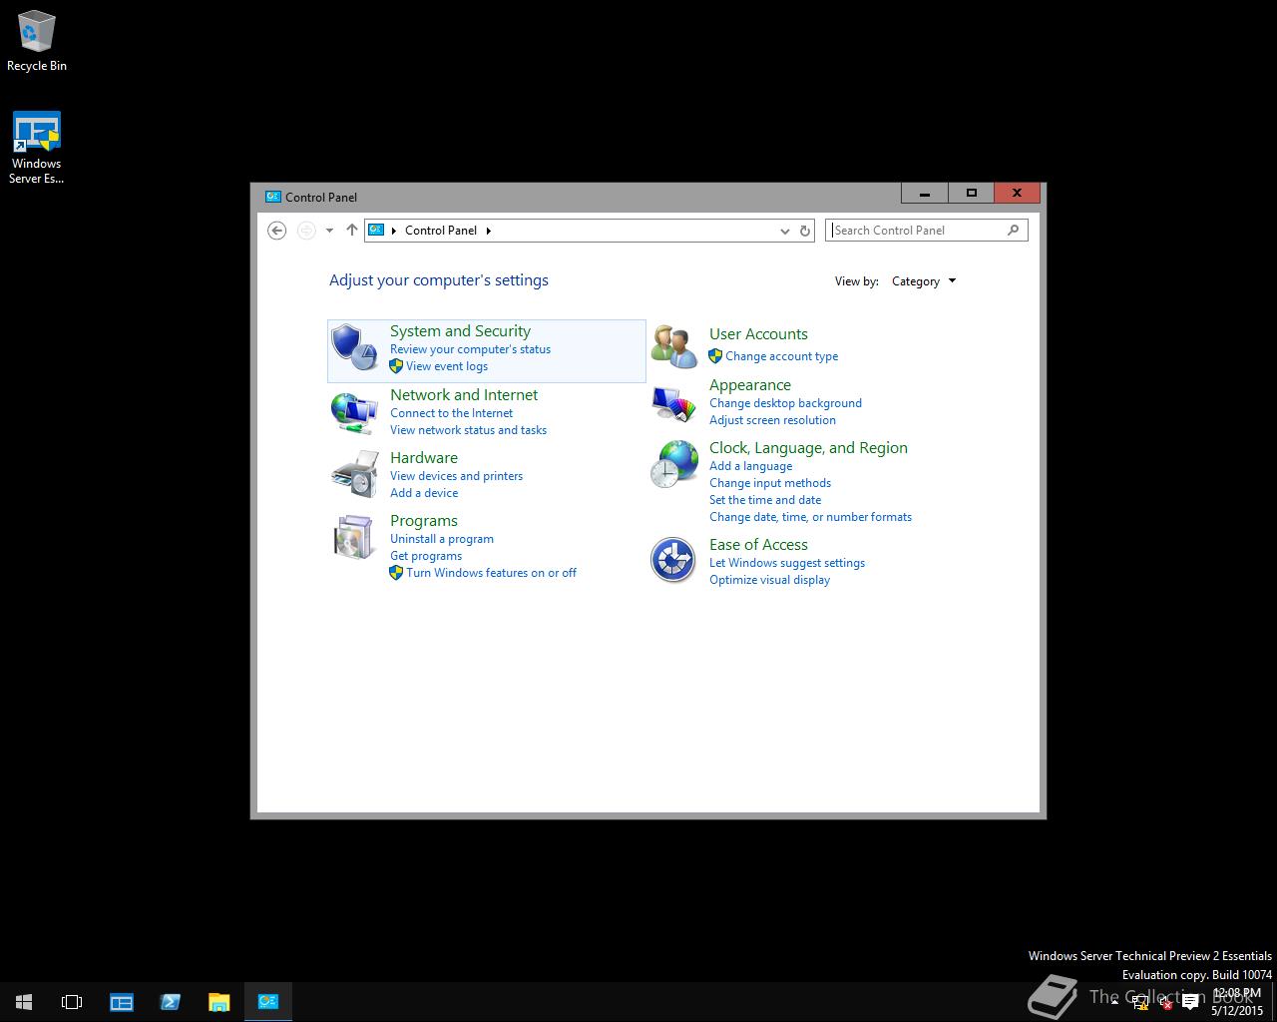This screenshot has width=1277, height=1022.
Task: Open the Ease of Access icon
Action: [x=673, y=560]
